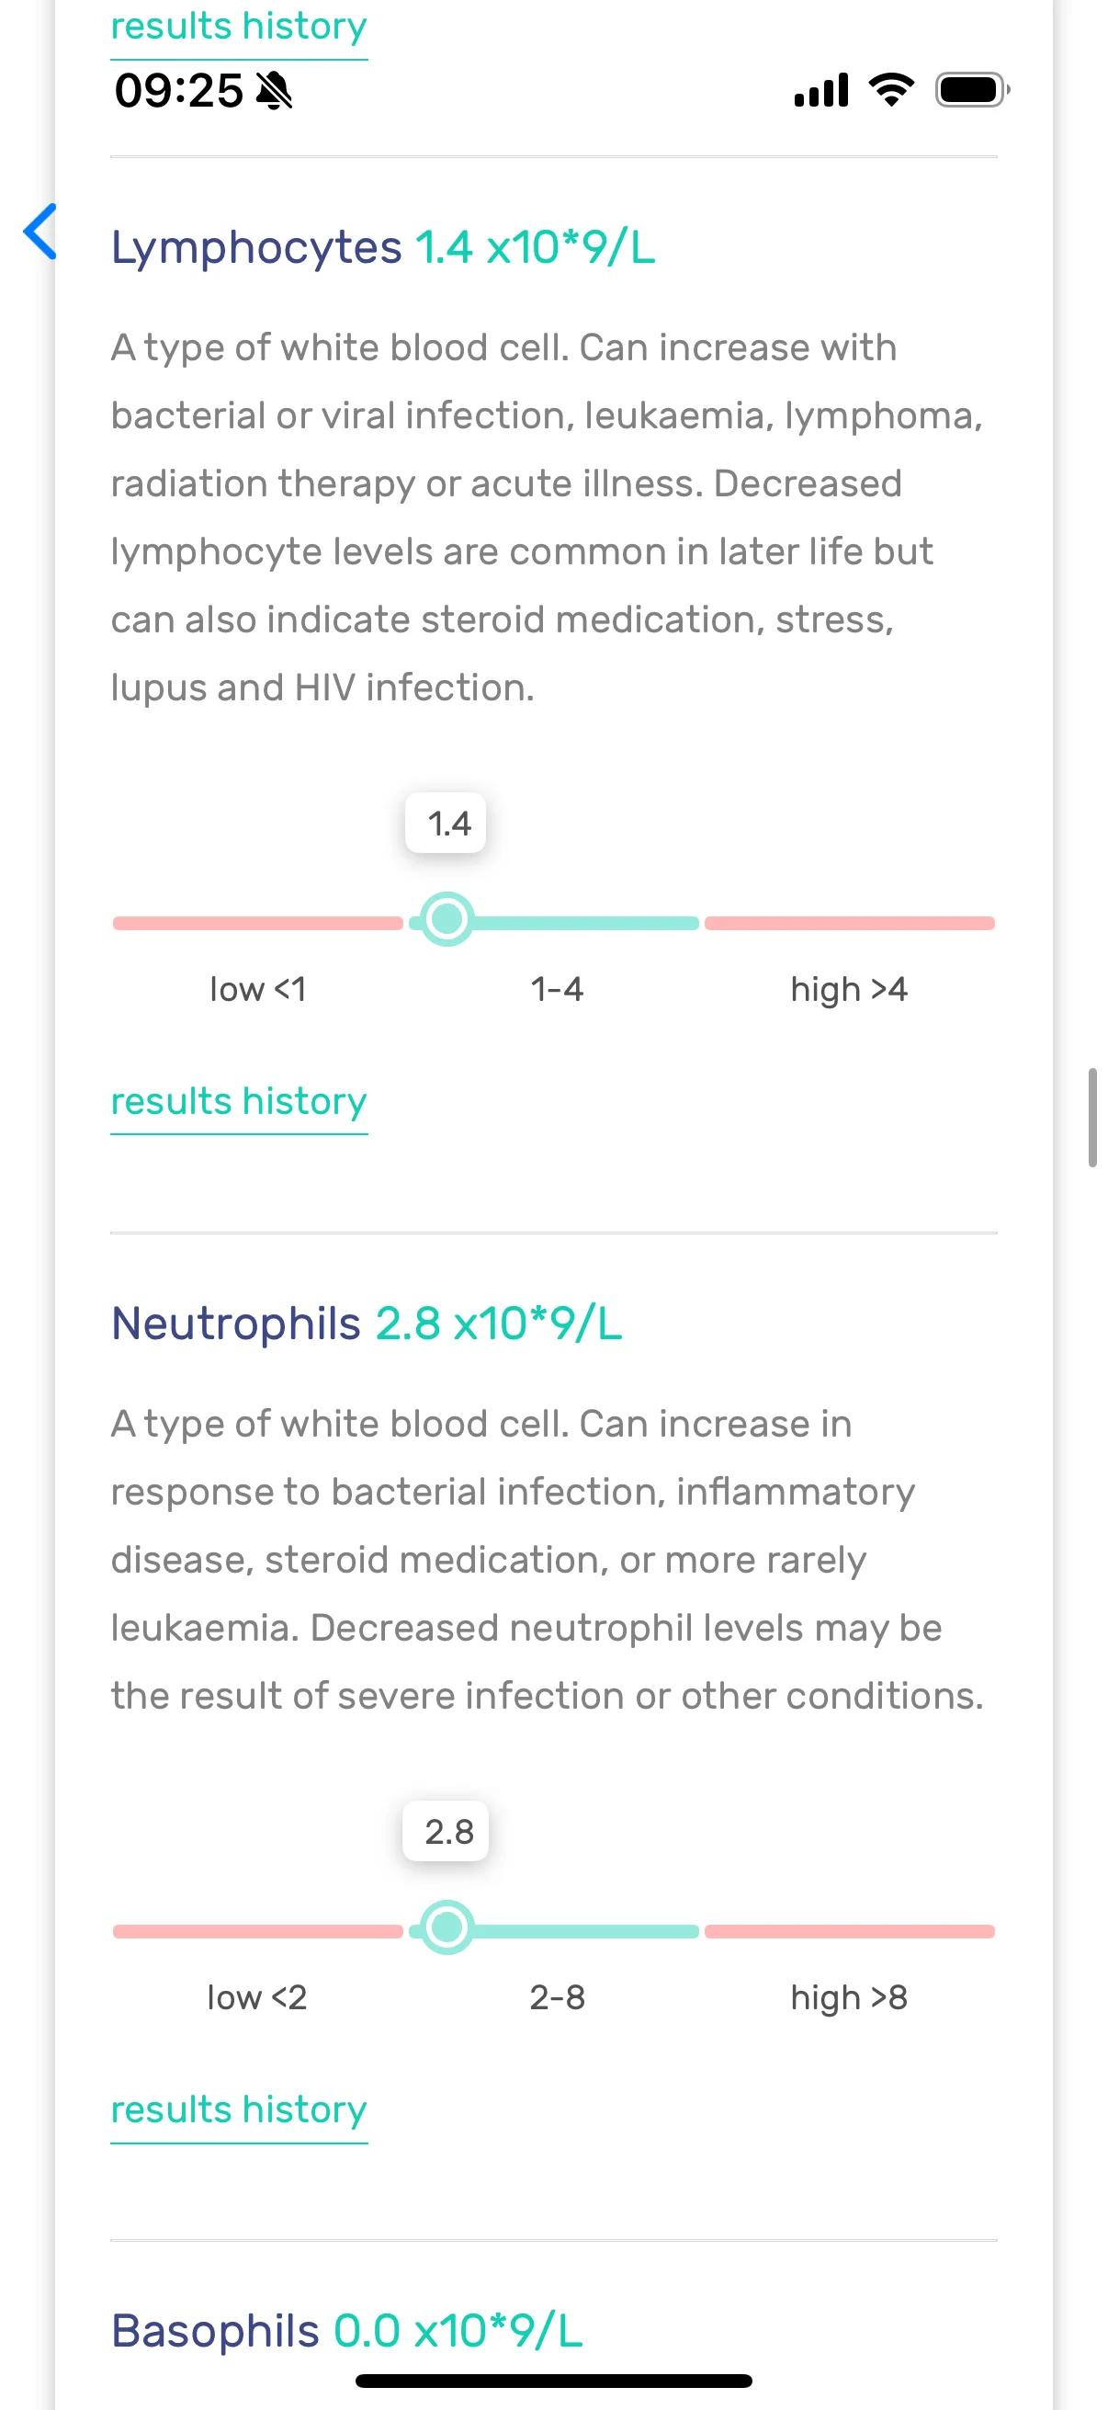Click the Lymphocytes slider marker circle
This screenshot has height=2410, width=1108.
coord(447,920)
